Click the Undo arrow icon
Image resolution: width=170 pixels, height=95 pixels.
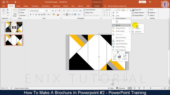[x=7, y=2]
